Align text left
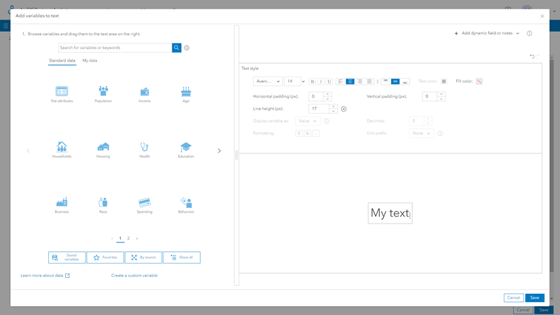The image size is (560, 315). [x=340, y=81]
